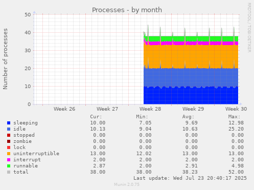Image resolution: width=254 pixels, height=190 pixels.
Task: Click the idle current value 10.13
Action: [x=98, y=129]
